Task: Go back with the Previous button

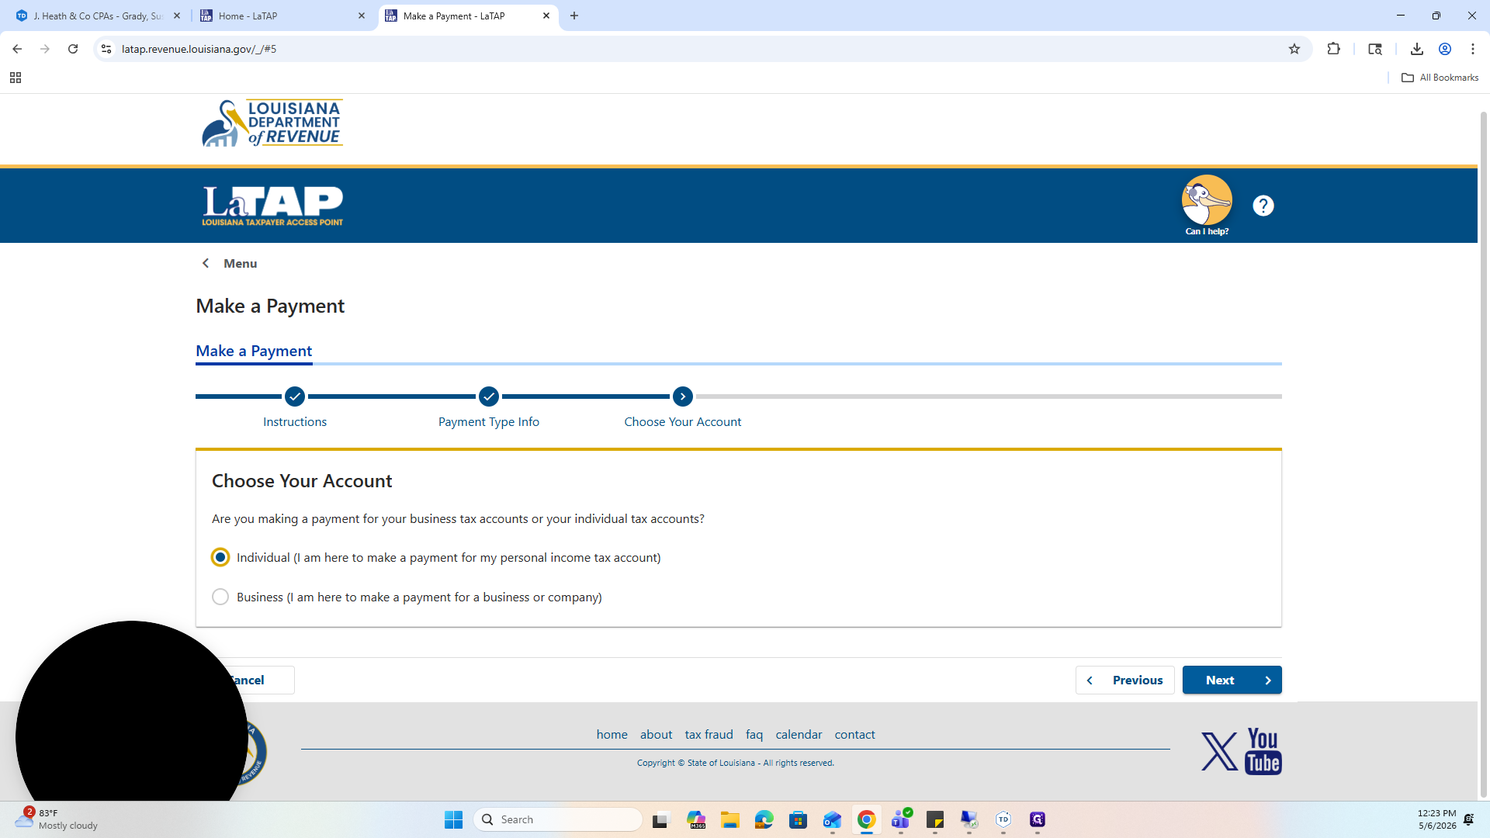Action: pyautogui.click(x=1124, y=680)
